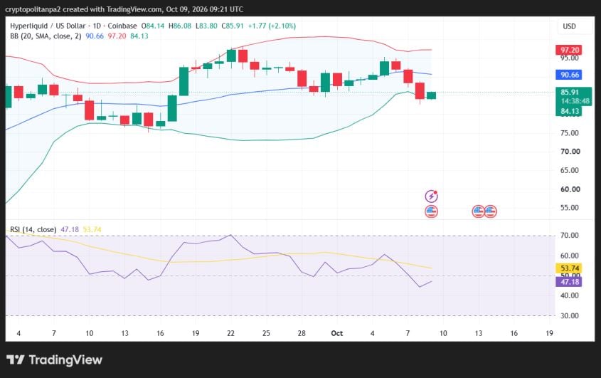Click the latest green candle on the chart
601x378 pixels.
(x=432, y=95)
